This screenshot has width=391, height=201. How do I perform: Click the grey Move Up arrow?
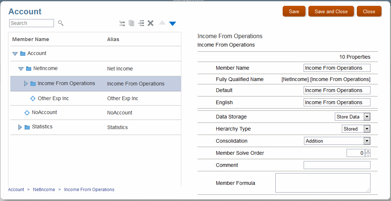(x=162, y=23)
